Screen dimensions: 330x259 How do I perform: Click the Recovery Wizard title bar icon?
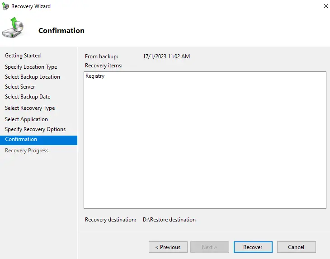[5, 6]
